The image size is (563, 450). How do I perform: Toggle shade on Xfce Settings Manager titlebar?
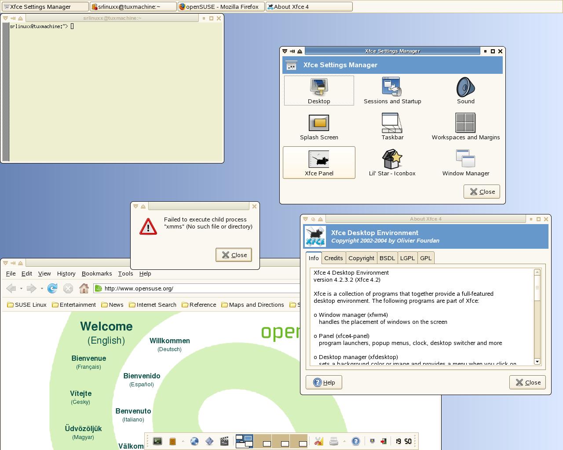click(300, 51)
